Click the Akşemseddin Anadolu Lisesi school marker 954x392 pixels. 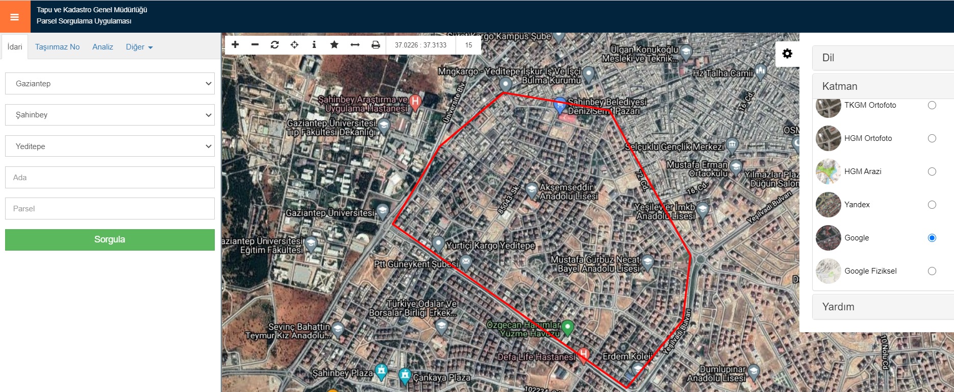tap(532, 190)
